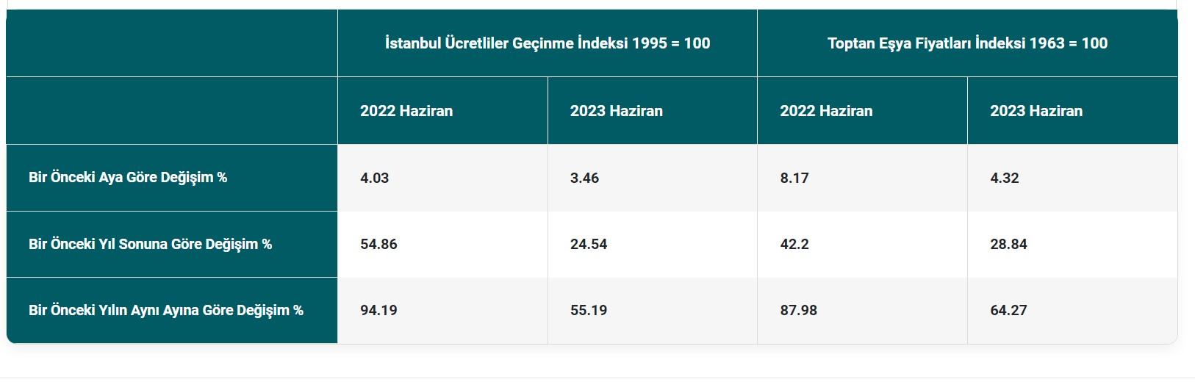Screen dimensions: 1195x382
Task: Click 2022 Haziran under İstanbul Ücretliler index
Action: (406, 111)
